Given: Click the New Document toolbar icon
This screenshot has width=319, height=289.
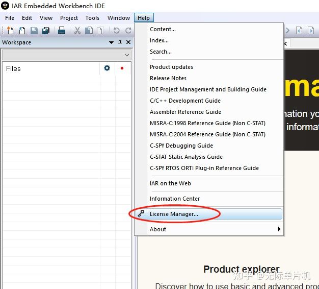Looking at the screenshot, I should (x=10, y=31).
